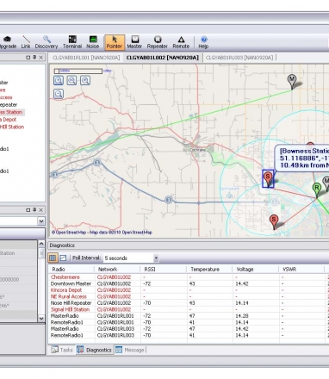This screenshot has height=379, width=329.
Task: Select the lower red S marker on map
Action: click(x=274, y=222)
